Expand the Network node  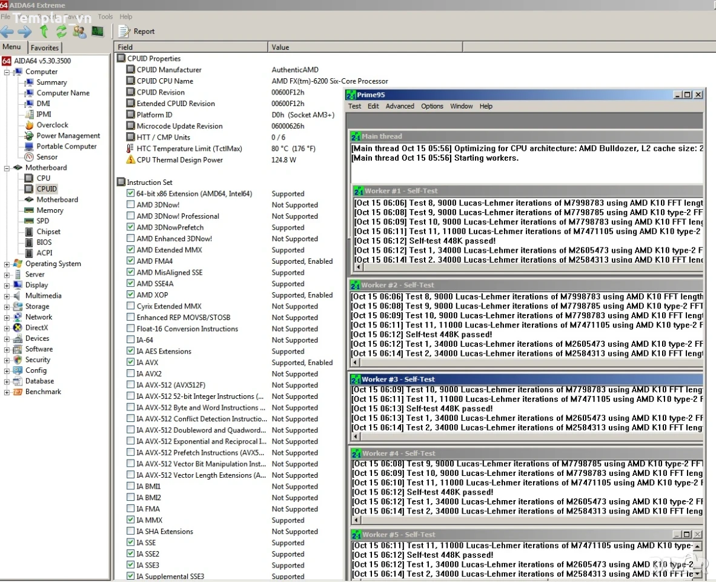tap(7, 318)
